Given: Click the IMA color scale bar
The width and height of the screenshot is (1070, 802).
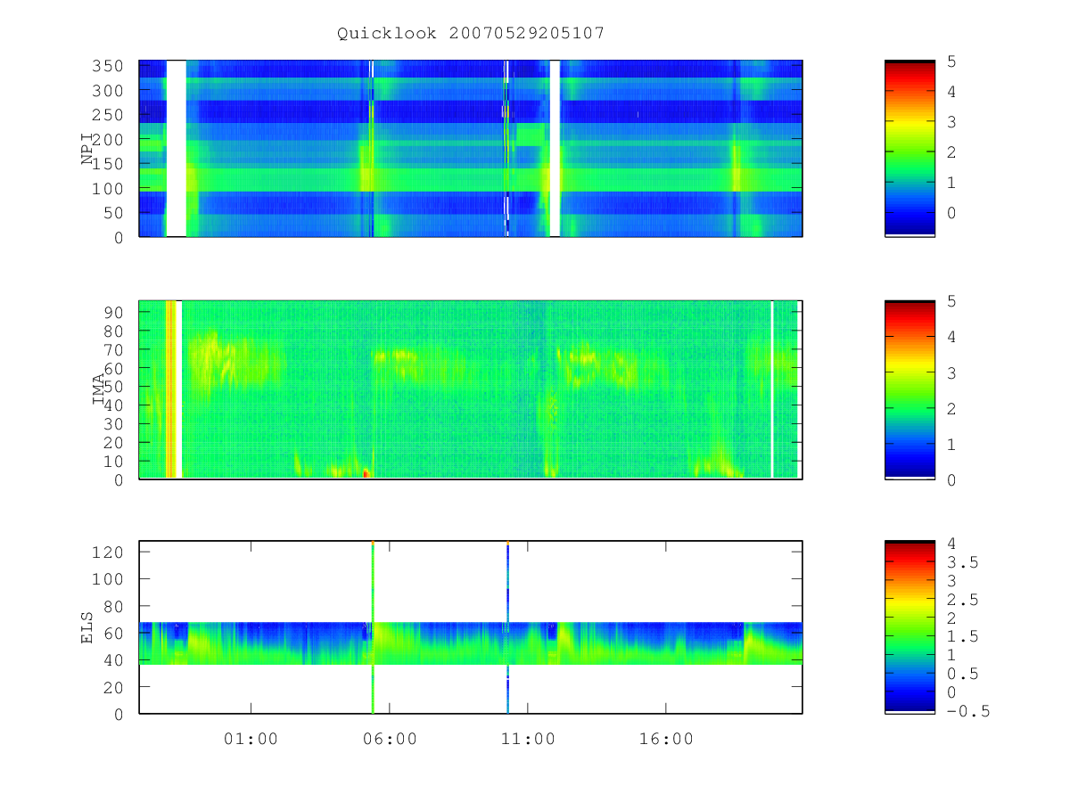Looking at the screenshot, I should (x=909, y=389).
